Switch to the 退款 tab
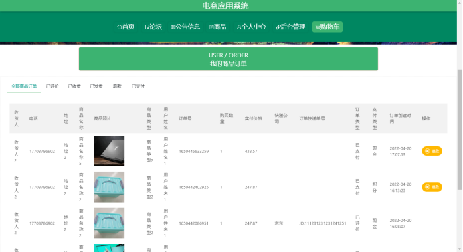Viewport: 463px width, 252px height. click(117, 86)
